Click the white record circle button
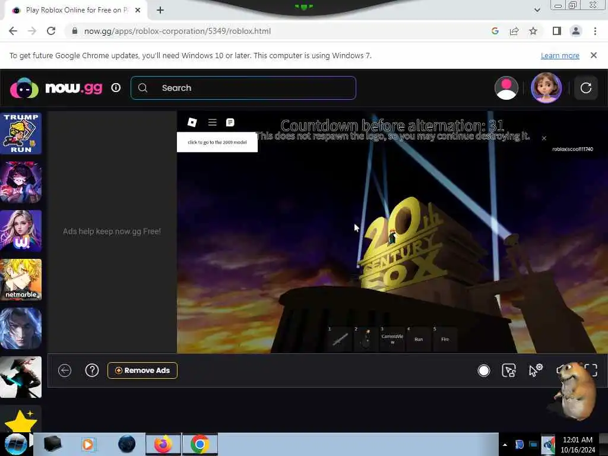 [x=483, y=370]
